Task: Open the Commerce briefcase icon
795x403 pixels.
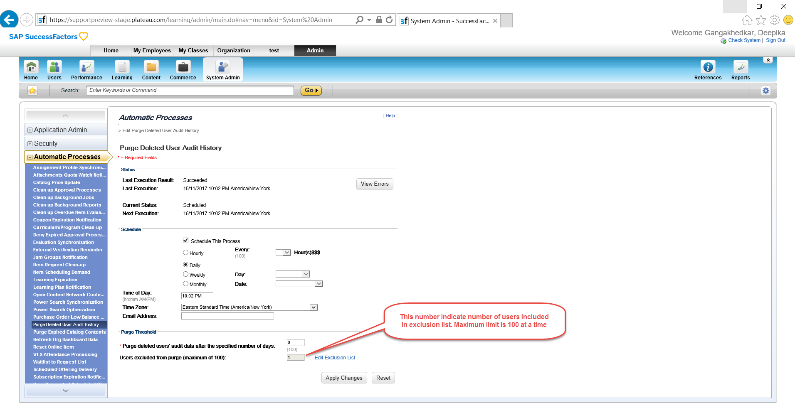Action: coord(183,70)
